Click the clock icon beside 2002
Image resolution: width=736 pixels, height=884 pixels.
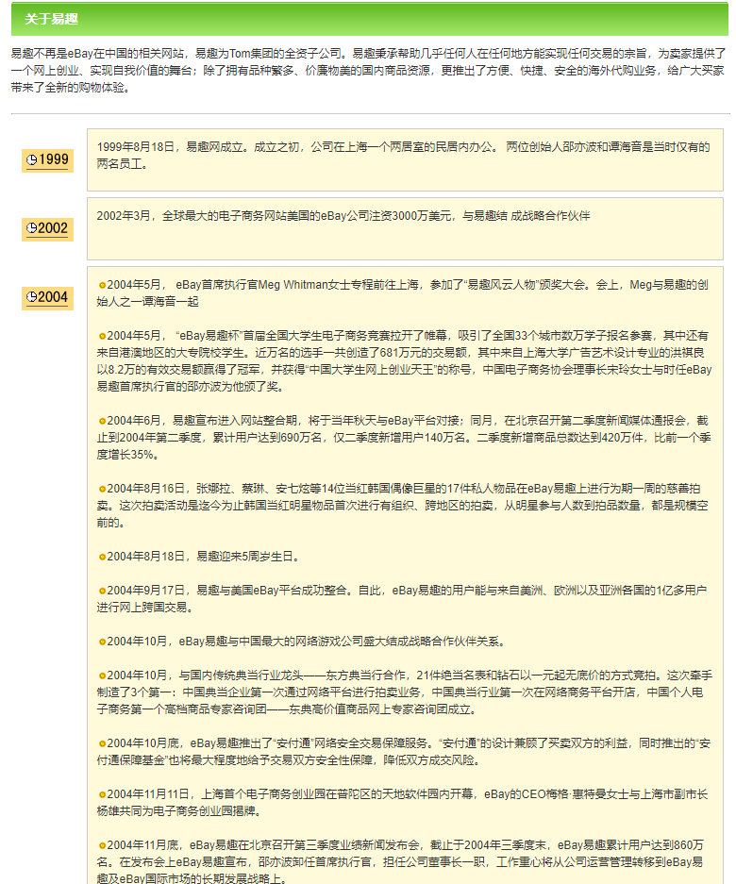[32, 228]
